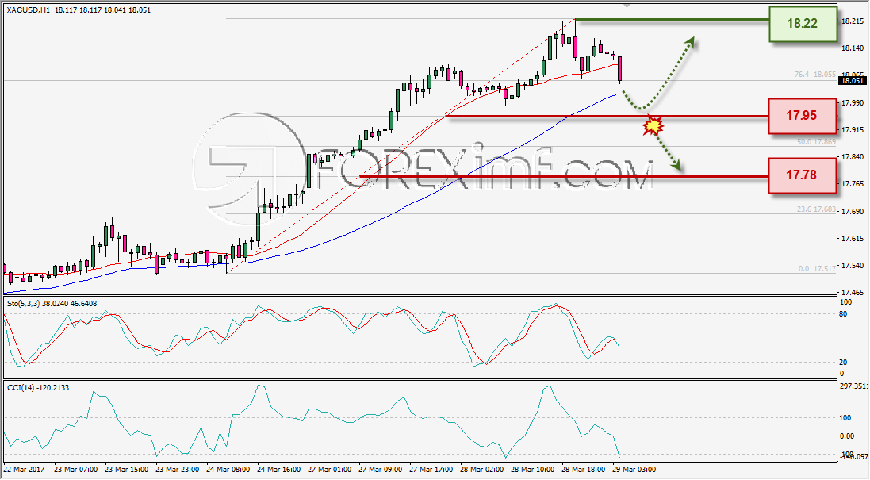The image size is (870, 480).
Task: Click the 17.765 price axis label
Action: click(853, 184)
